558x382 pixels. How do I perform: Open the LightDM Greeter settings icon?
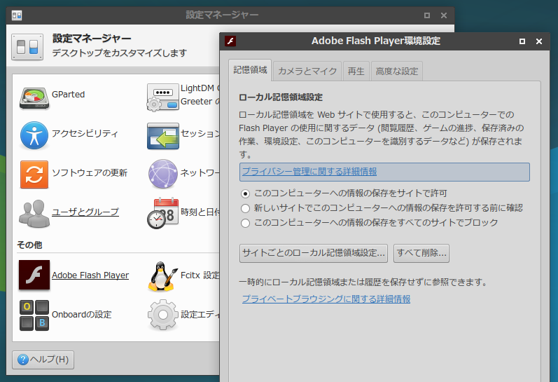(162, 97)
